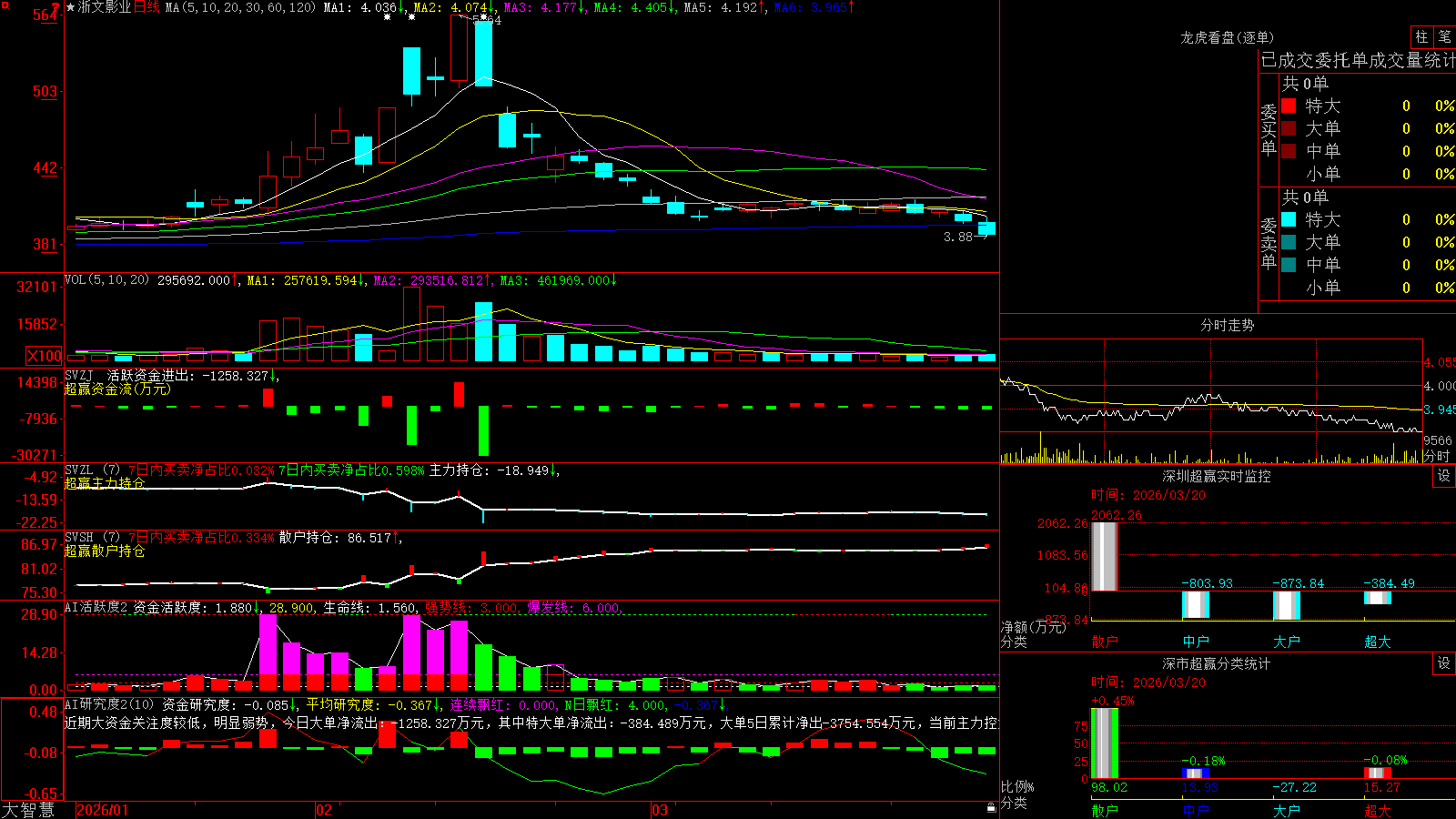Open 设 settings for 深市超赢分类统计
The width and height of the screenshot is (1456, 819).
pyautogui.click(x=1444, y=663)
